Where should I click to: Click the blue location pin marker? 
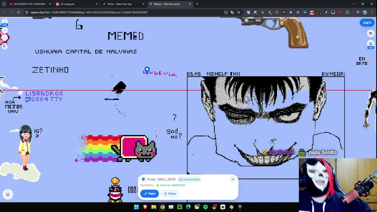147,70
